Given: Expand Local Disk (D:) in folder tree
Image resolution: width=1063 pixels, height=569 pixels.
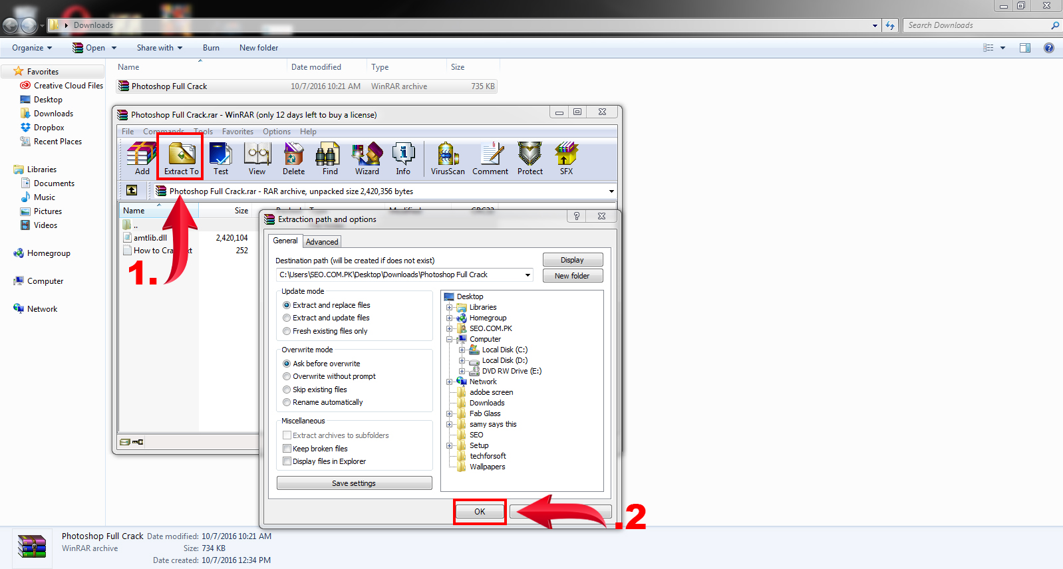Looking at the screenshot, I should pyautogui.click(x=462, y=360).
